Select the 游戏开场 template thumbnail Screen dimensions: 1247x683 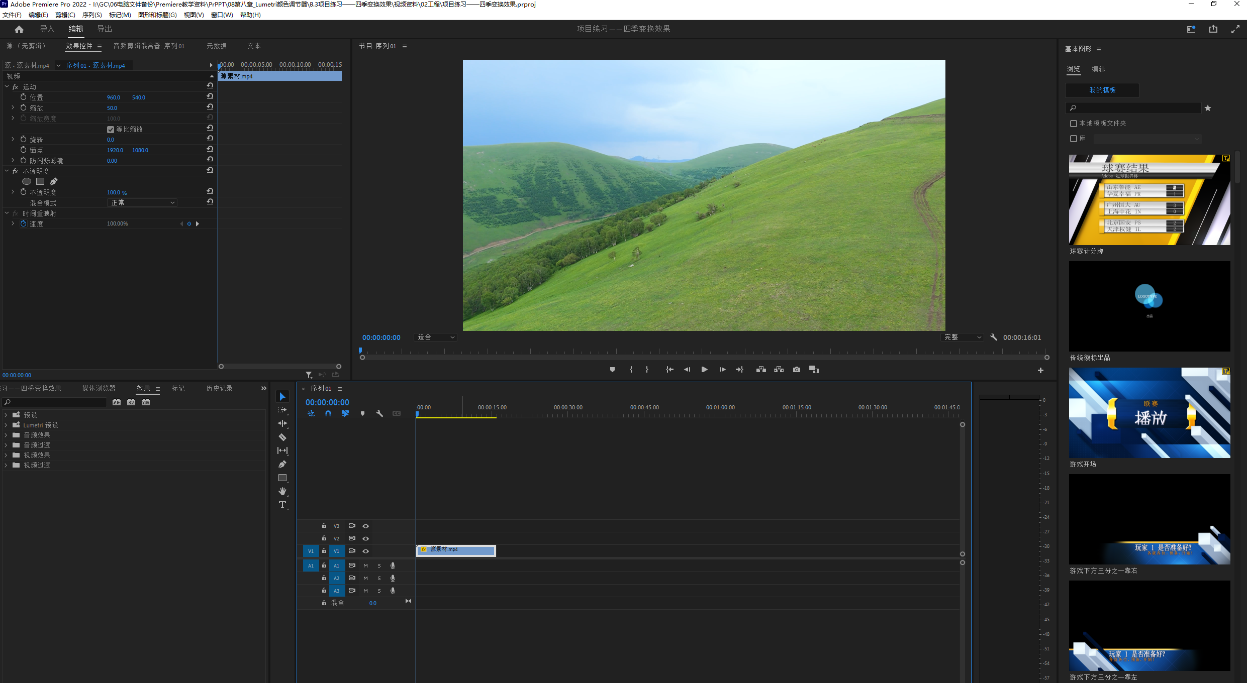pyautogui.click(x=1149, y=412)
